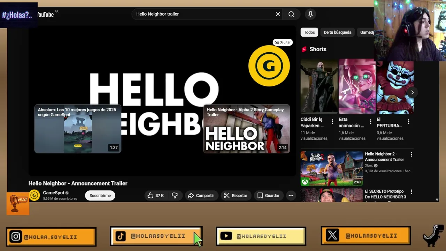This screenshot has width=446, height=251.
Task: Click the streamer webcam overlay
Action: (x=410, y=31)
